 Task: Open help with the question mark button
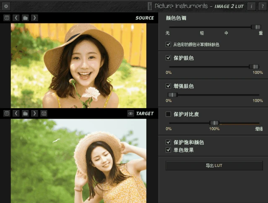263,6
